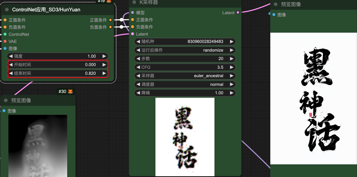Click the K采样器 模型 input socket
Image resolution: width=357 pixels, height=177 pixels.
point(133,13)
